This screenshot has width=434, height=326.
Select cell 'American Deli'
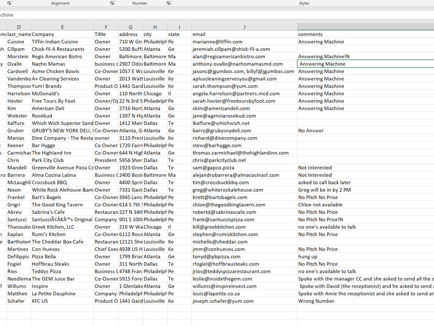[x=62, y=109]
